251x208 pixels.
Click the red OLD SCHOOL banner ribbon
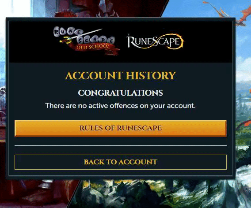point(94,48)
